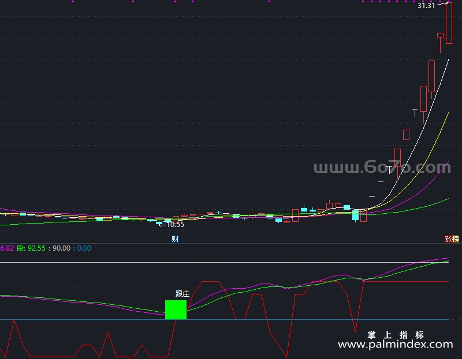This screenshot has width=462, height=359.
Task: Click the green signal block under 跟庄
Action: click(x=176, y=309)
